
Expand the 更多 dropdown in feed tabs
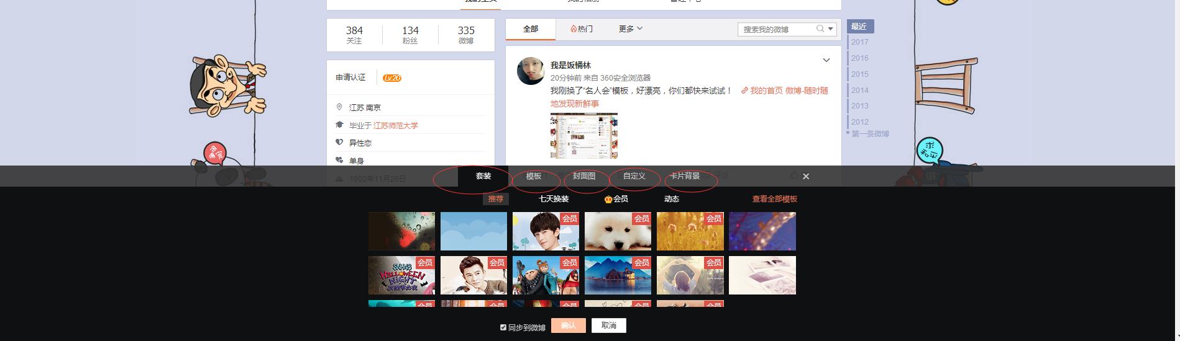pos(631,29)
